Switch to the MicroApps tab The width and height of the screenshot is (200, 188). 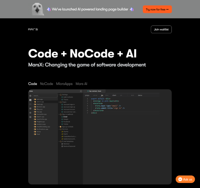click(x=64, y=84)
